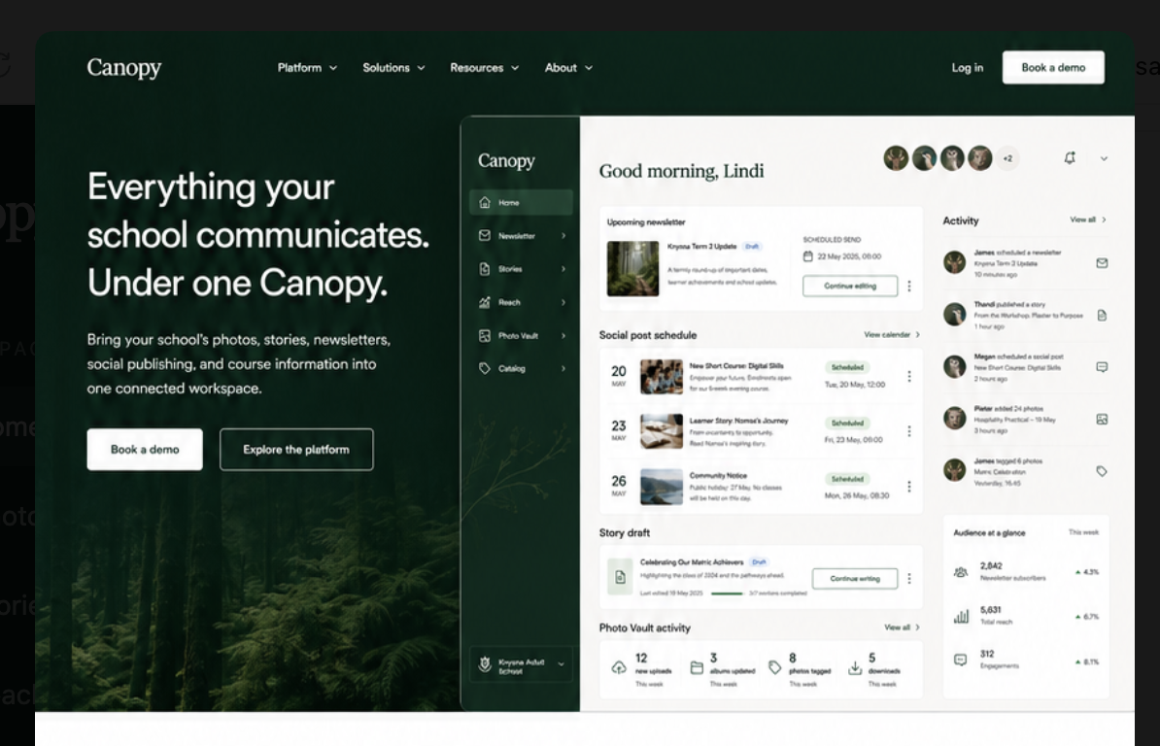This screenshot has height=746, width=1160.
Task: Open the account chevron beside the bell
Action: (x=1104, y=158)
